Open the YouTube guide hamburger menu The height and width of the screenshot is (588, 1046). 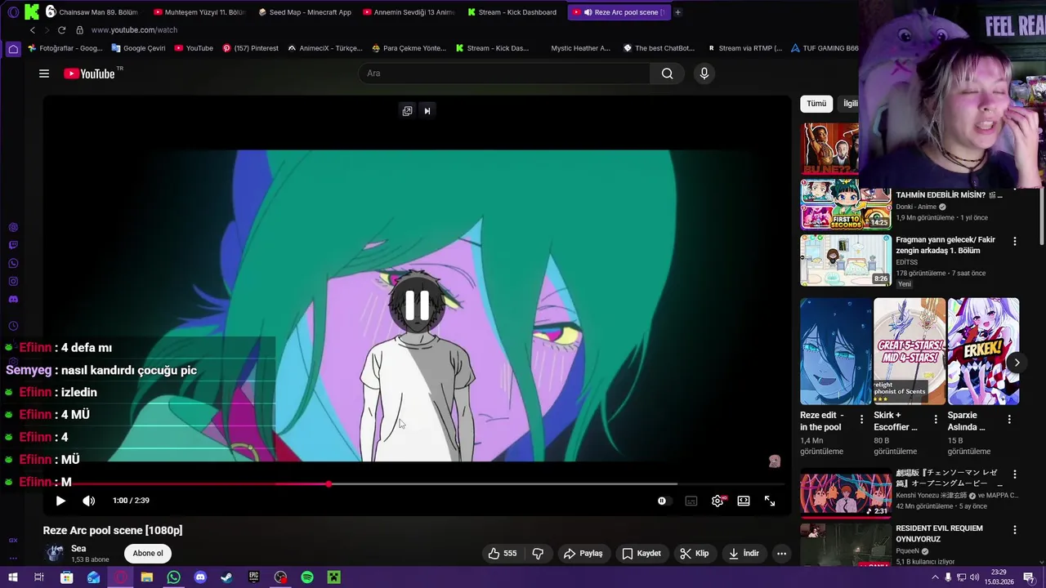(44, 73)
